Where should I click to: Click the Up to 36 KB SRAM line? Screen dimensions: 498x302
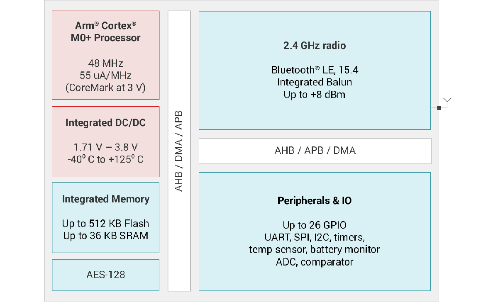click(x=105, y=235)
